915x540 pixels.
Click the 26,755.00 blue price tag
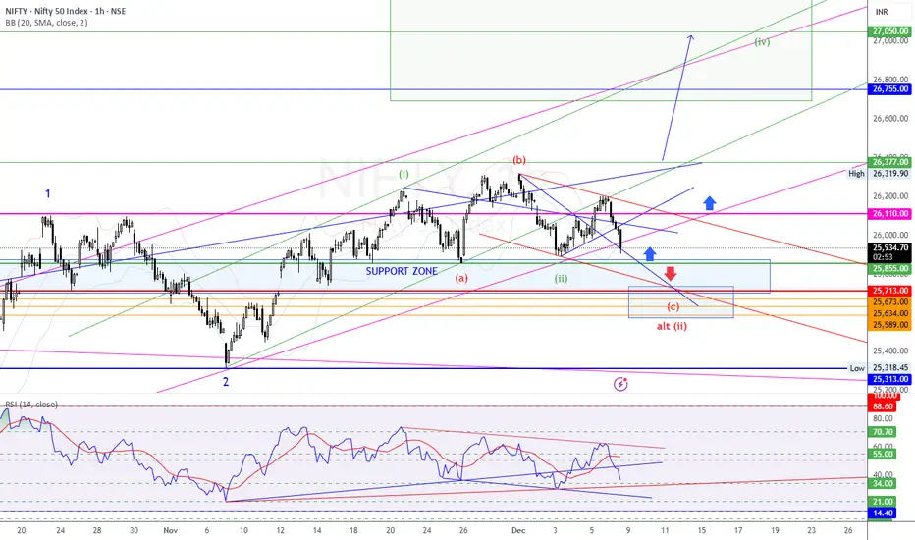889,89
